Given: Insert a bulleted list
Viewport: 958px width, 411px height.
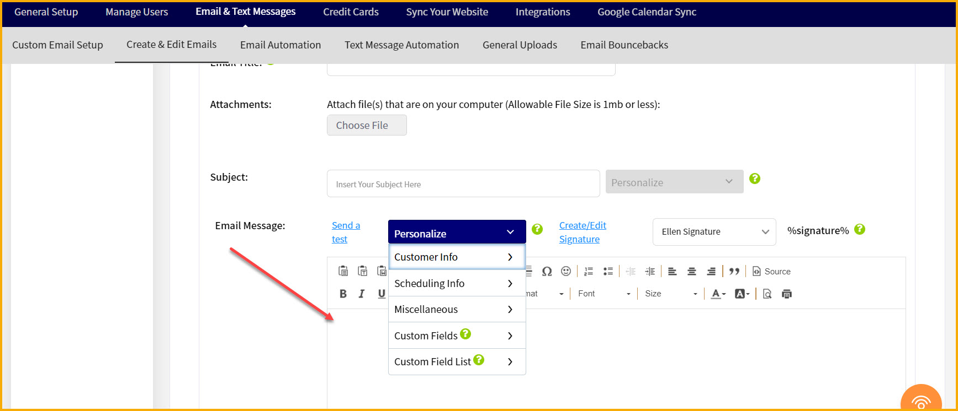Looking at the screenshot, I should (608, 271).
